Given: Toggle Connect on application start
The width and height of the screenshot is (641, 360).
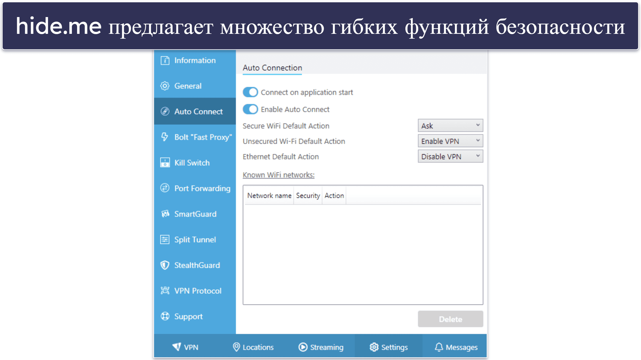Looking at the screenshot, I should 250,92.
